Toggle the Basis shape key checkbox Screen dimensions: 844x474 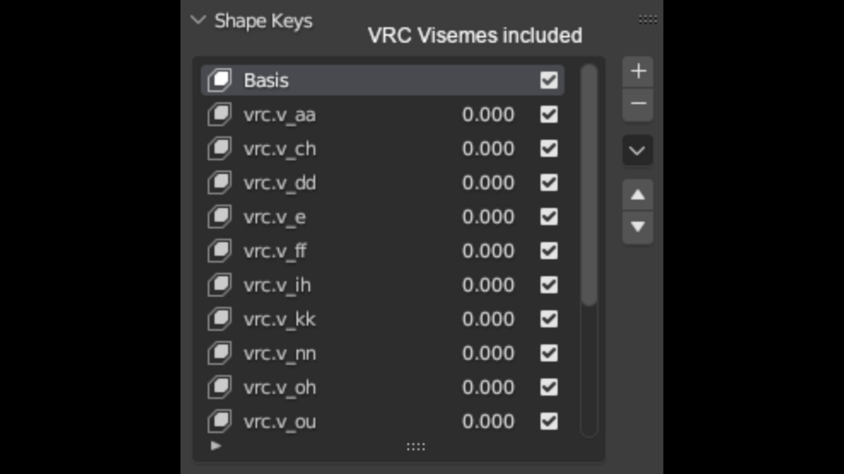click(x=549, y=81)
